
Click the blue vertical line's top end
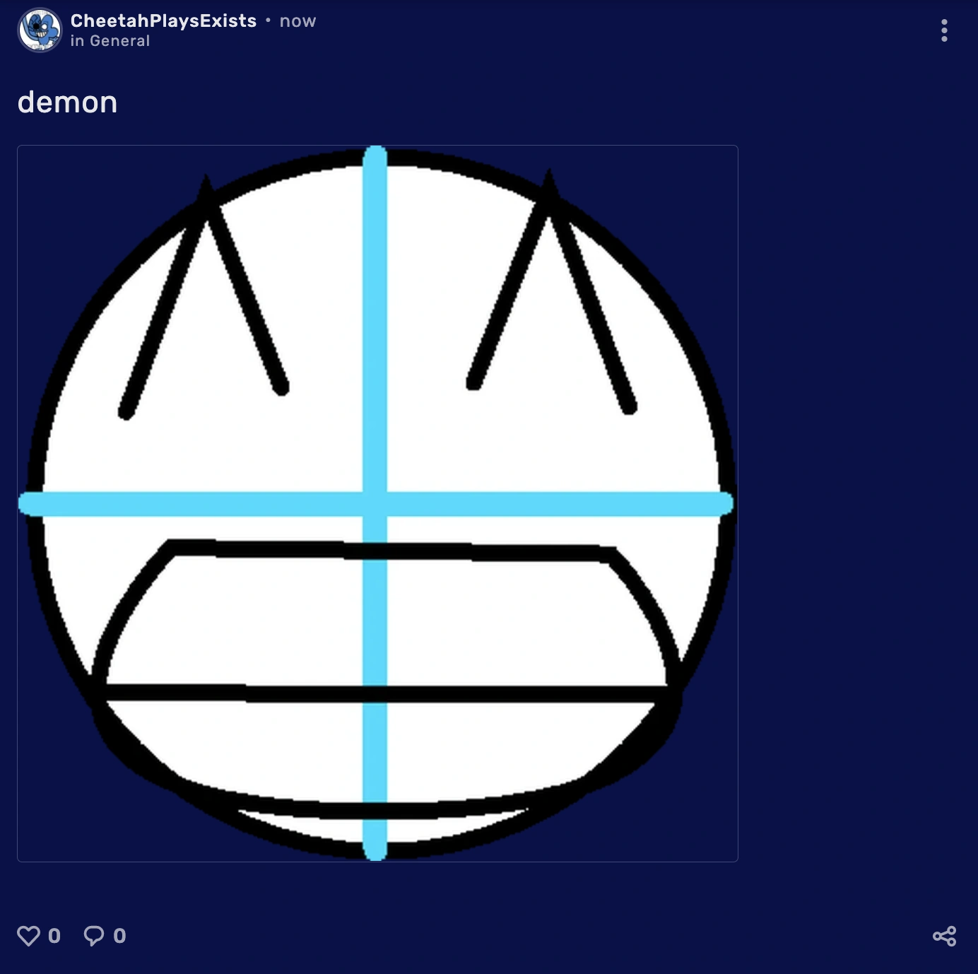(x=375, y=156)
